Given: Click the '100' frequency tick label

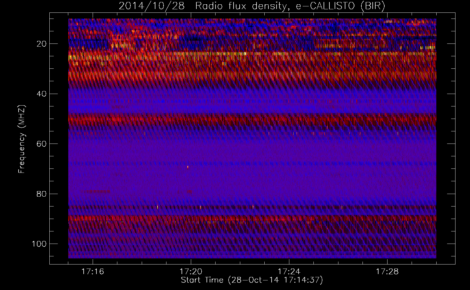Looking at the screenshot, I should point(39,244).
